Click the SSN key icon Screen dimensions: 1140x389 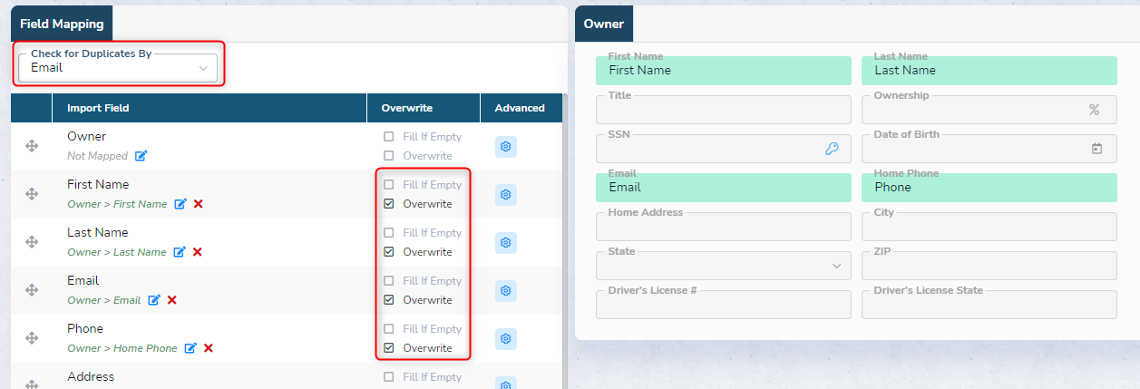[x=832, y=149]
